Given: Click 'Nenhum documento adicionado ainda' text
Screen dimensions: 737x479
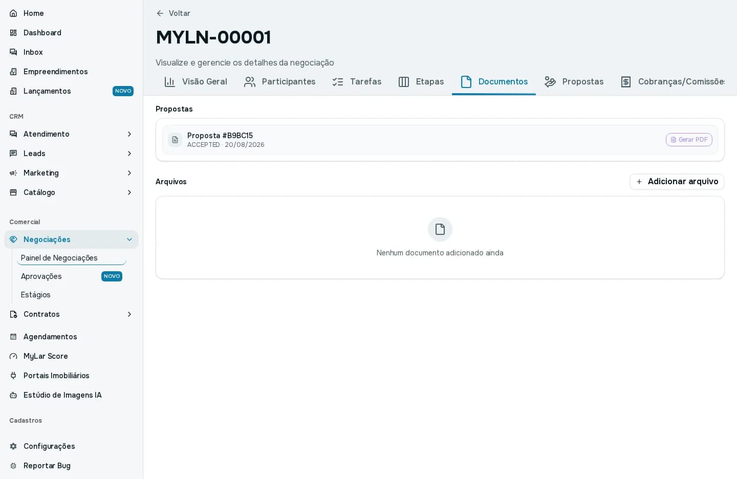Looking at the screenshot, I should tap(440, 253).
